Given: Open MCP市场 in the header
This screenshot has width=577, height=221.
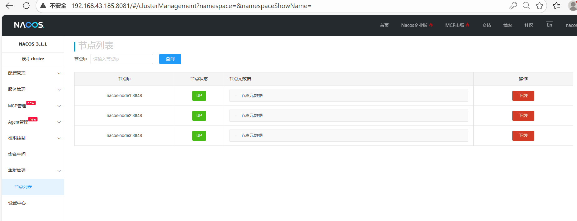Looking at the screenshot, I should [455, 25].
